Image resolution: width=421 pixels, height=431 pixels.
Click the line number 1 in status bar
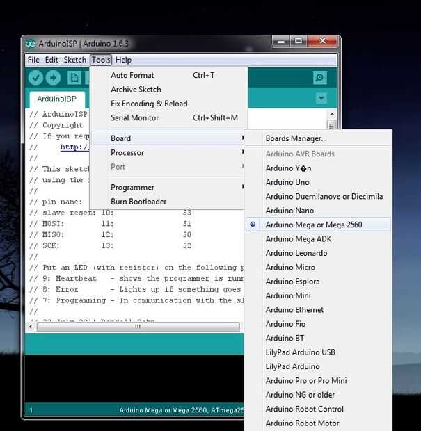click(x=31, y=410)
